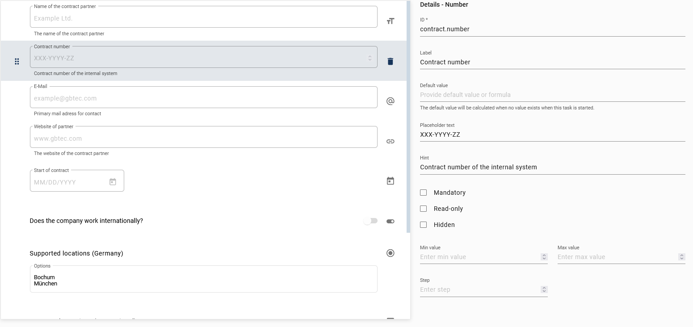Click the Options box listing Bochum and München
The image size is (693, 327).
click(x=204, y=279)
